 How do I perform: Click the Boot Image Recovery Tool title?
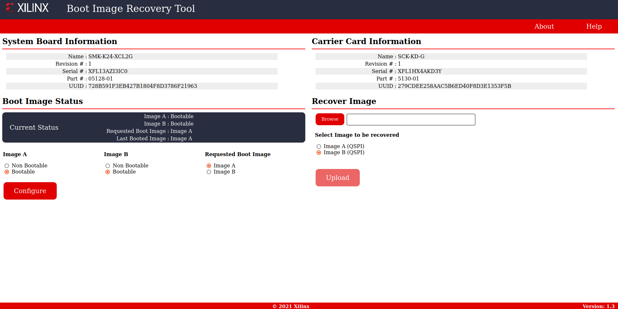131,8
